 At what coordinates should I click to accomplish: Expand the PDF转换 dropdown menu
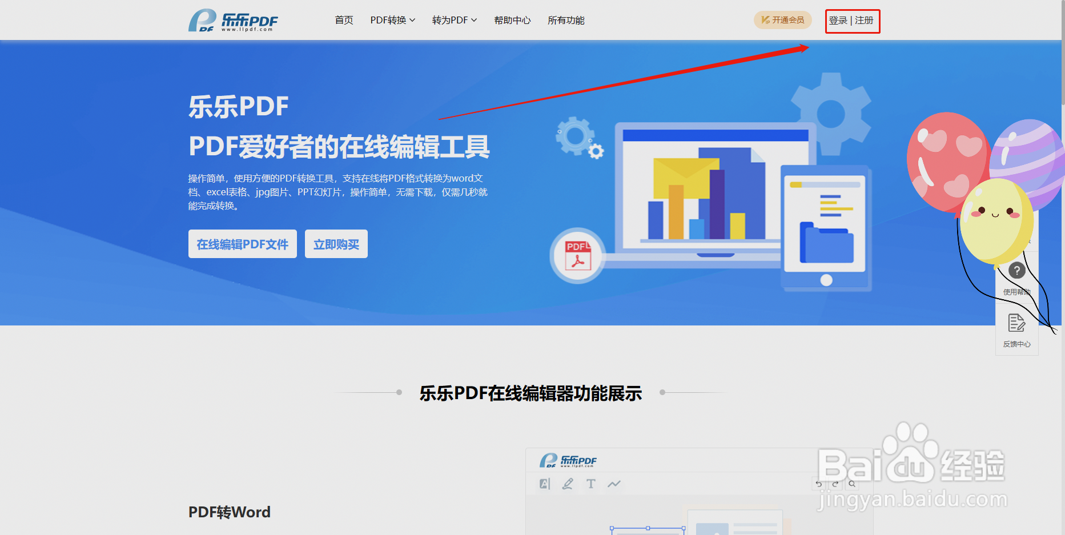[x=392, y=21]
